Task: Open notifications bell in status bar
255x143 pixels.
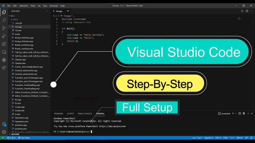Action: point(251,138)
